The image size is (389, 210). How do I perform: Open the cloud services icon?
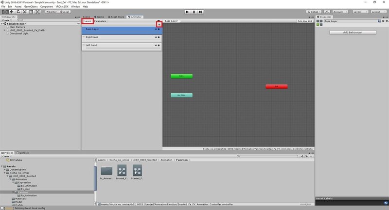coord(327,12)
